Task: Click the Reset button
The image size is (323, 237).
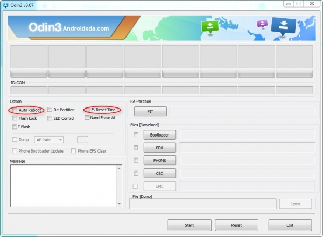Action: click(236, 225)
